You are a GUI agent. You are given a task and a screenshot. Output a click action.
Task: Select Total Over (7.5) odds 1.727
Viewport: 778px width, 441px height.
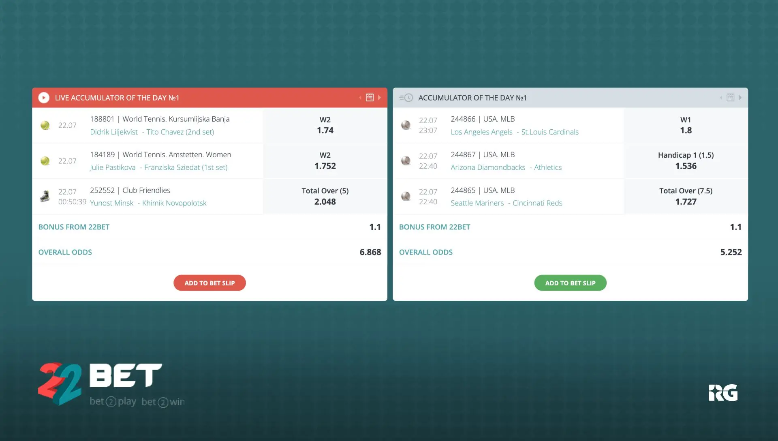(x=686, y=197)
